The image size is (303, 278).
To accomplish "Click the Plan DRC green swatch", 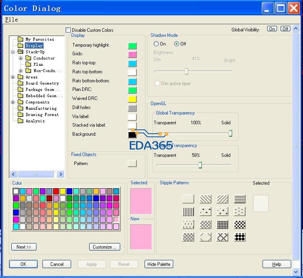I will 132,90.
